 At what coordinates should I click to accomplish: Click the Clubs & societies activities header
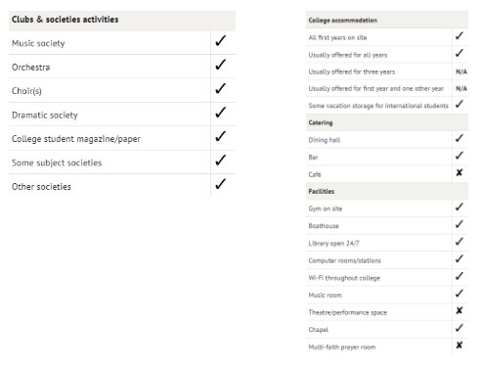(66, 20)
